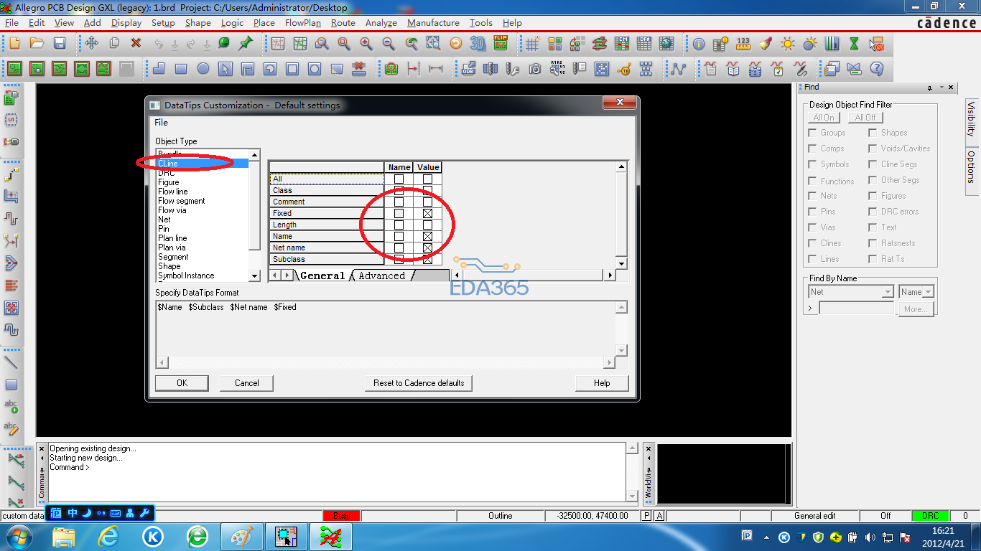Select the Shape Add Rectangle icon

tap(181, 69)
